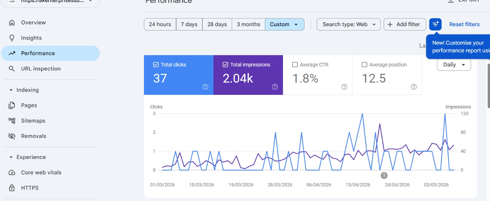Open the Search type: Web dropdown
This screenshot has width=490, height=201.
pos(349,24)
